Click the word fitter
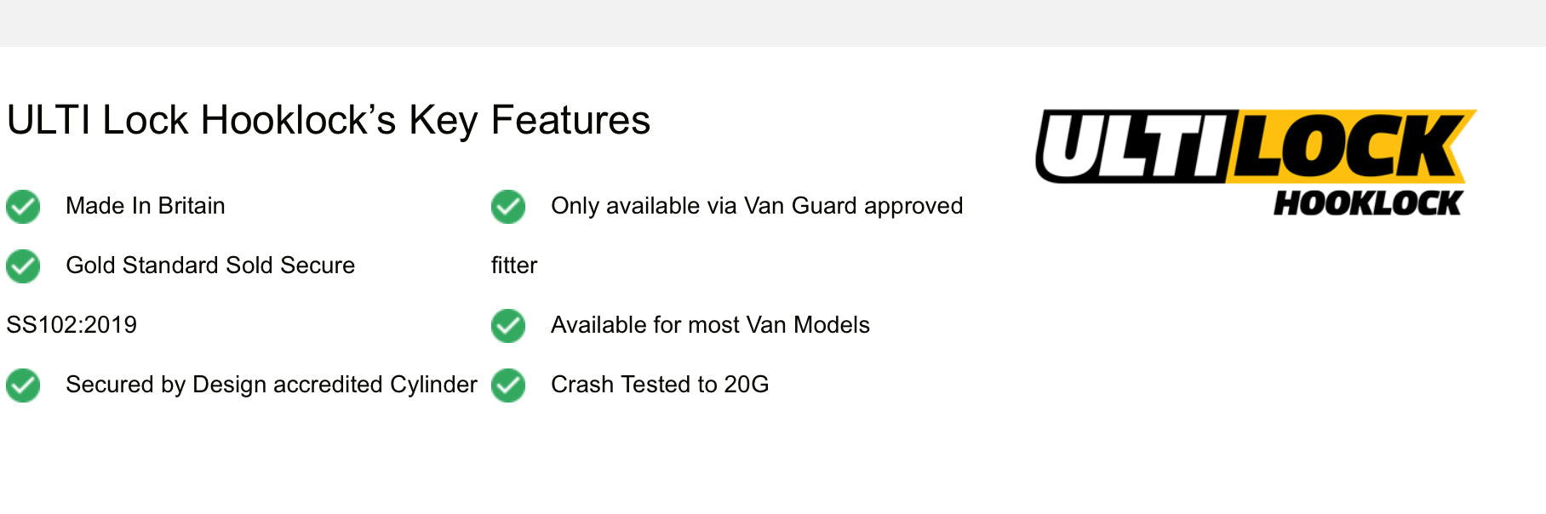The width and height of the screenshot is (1546, 514). click(x=514, y=266)
